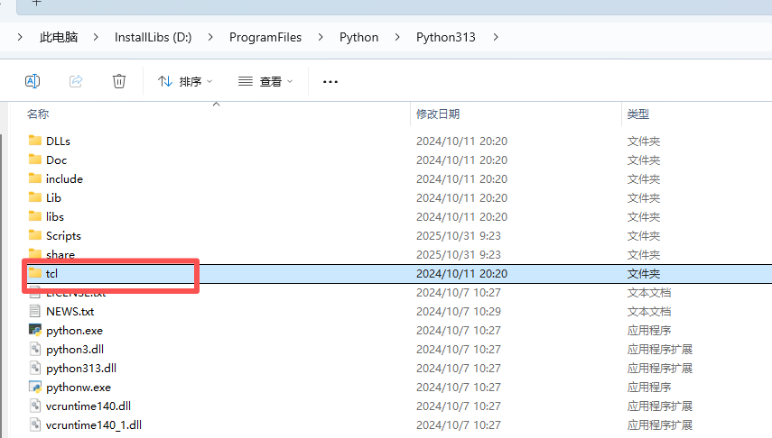Image resolution: width=772 pixels, height=438 pixels.
Task: Expand chevron after Python313 breadcrumb
Action: coord(496,37)
